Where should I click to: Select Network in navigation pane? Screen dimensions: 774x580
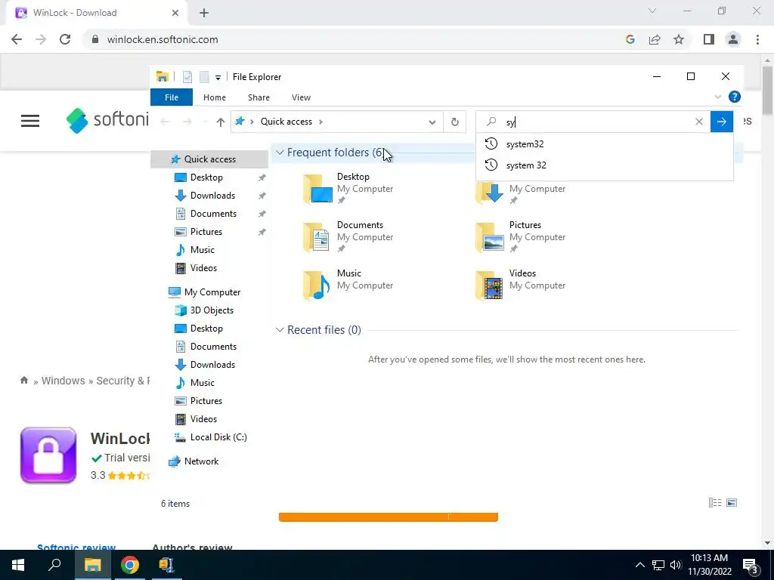point(201,461)
